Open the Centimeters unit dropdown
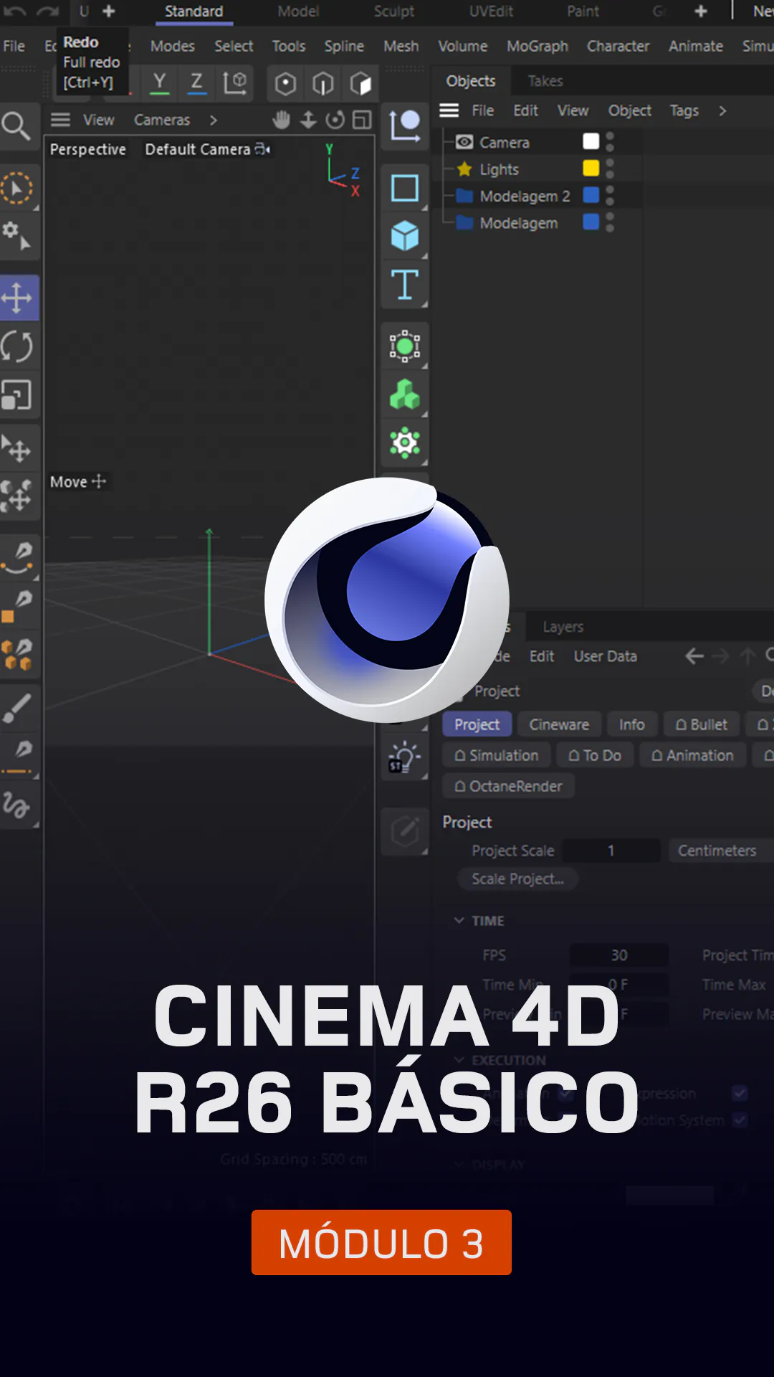The image size is (774, 1377). pyautogui.click(x=720, y=851)
